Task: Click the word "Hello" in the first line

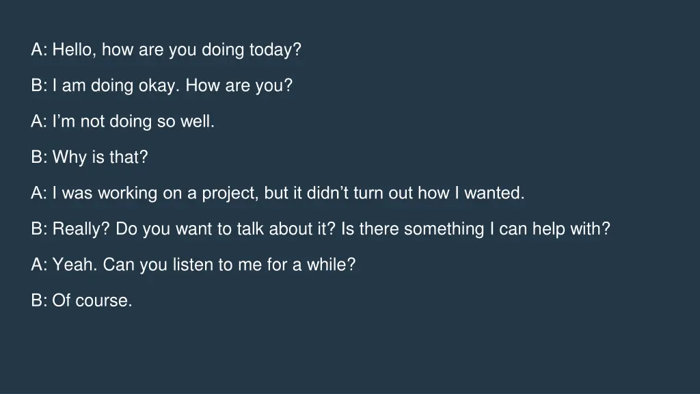Action: click(x=71, y=49)
